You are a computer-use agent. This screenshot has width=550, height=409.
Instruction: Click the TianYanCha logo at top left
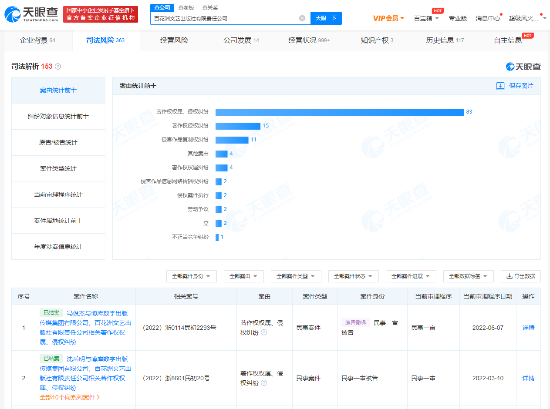(x=31, y=14)
